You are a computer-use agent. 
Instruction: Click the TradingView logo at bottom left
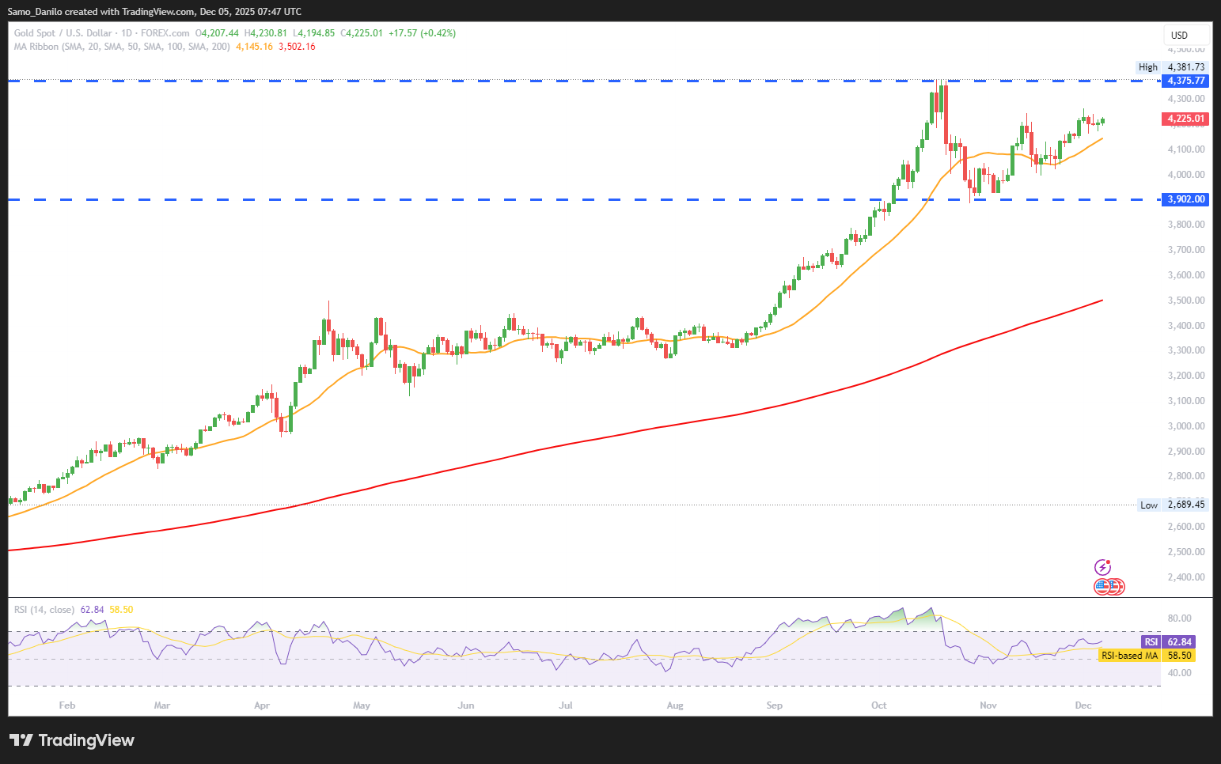pyautogui.click(x=72, y=740)
